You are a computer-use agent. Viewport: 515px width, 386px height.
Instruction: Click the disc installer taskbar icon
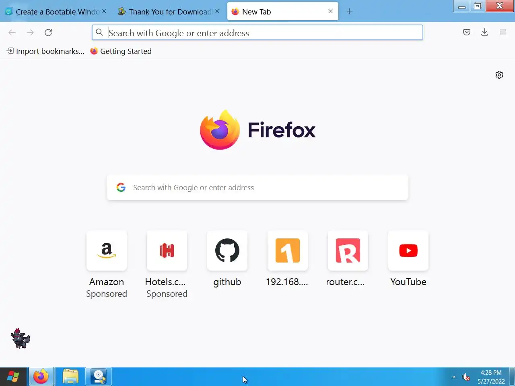tap(99, 377)
